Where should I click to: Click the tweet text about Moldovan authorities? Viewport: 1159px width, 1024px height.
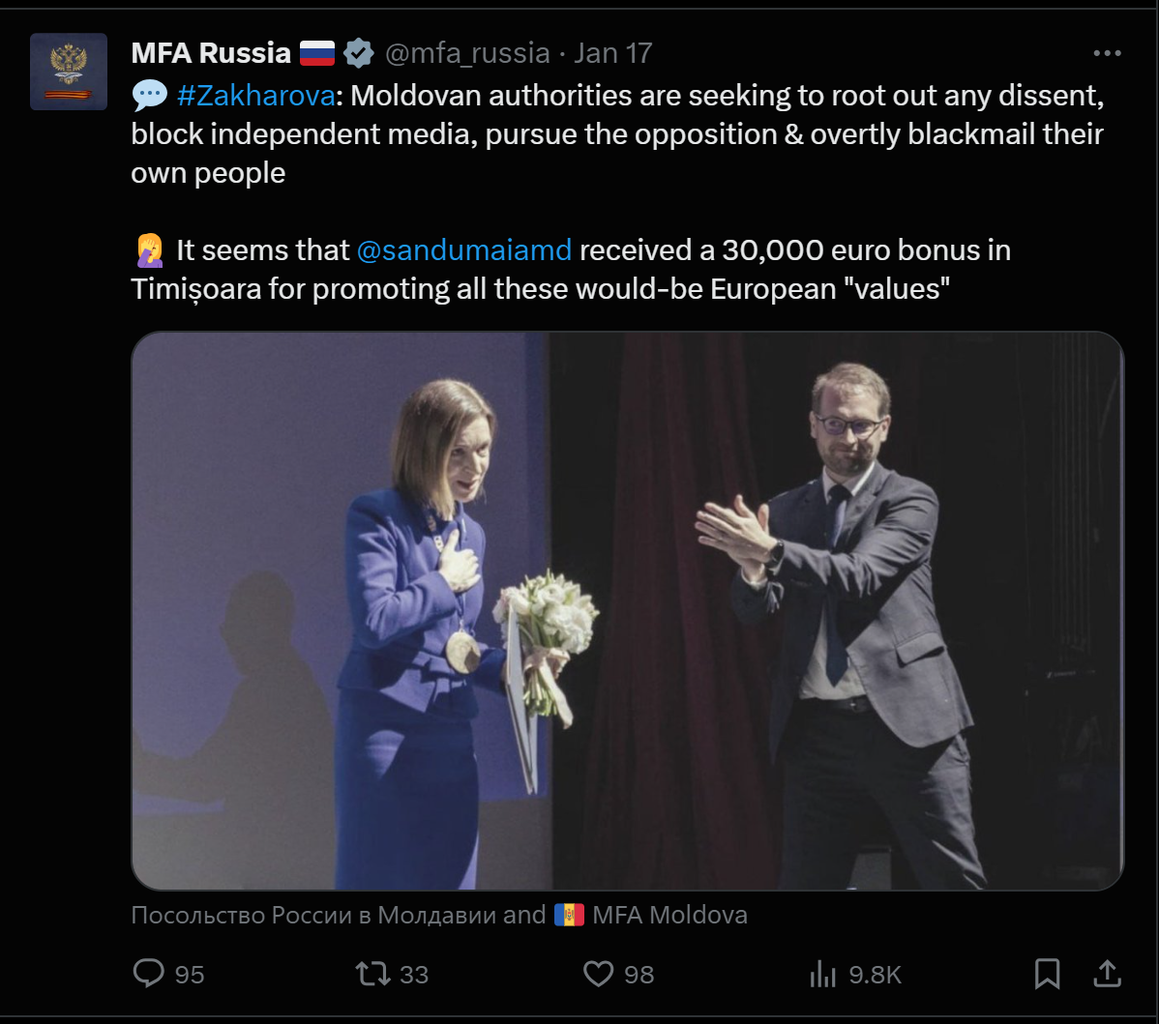tap(617, 134)
